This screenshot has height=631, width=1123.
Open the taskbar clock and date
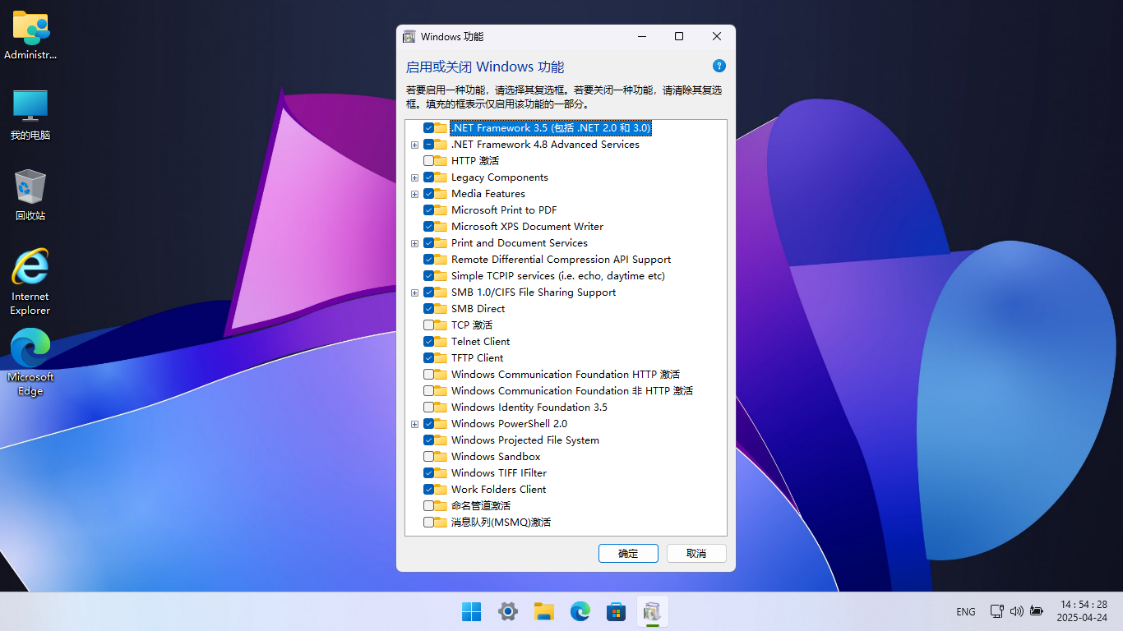coord(1082,611)
